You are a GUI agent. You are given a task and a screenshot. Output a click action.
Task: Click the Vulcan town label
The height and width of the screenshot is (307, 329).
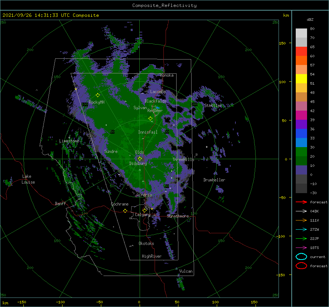[x=186, y=271]
